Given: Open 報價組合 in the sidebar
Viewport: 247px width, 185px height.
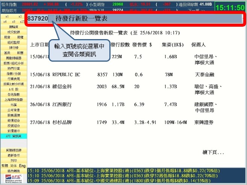Looking at the screenshot, I should (14, 120).
